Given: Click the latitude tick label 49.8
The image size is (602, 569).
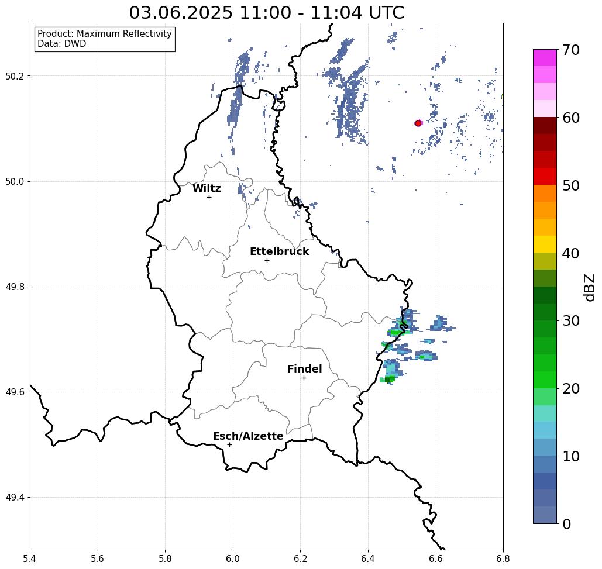Looking at the screenshot, I should coord(15,287).
